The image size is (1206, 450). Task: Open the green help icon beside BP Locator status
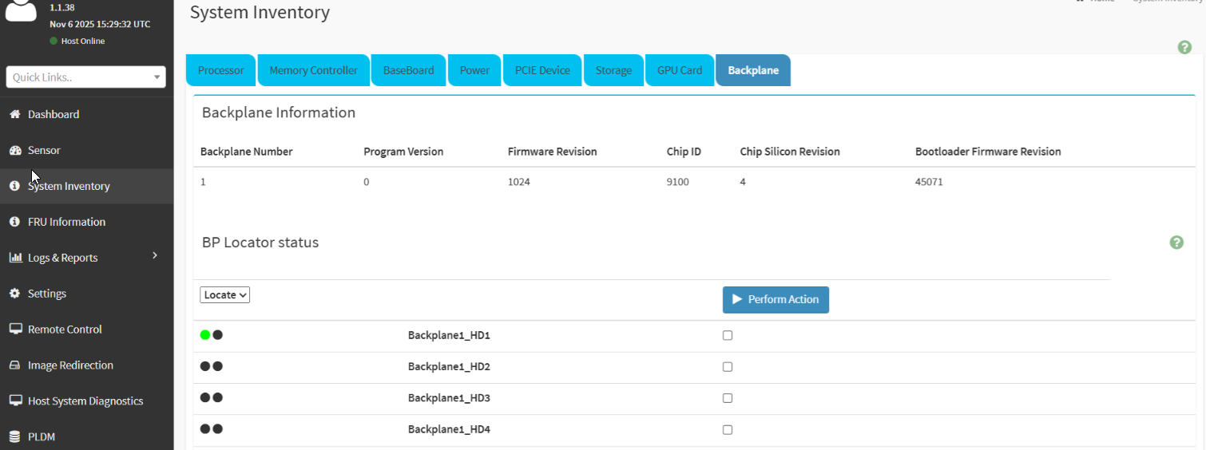(x=1176, y=243)
